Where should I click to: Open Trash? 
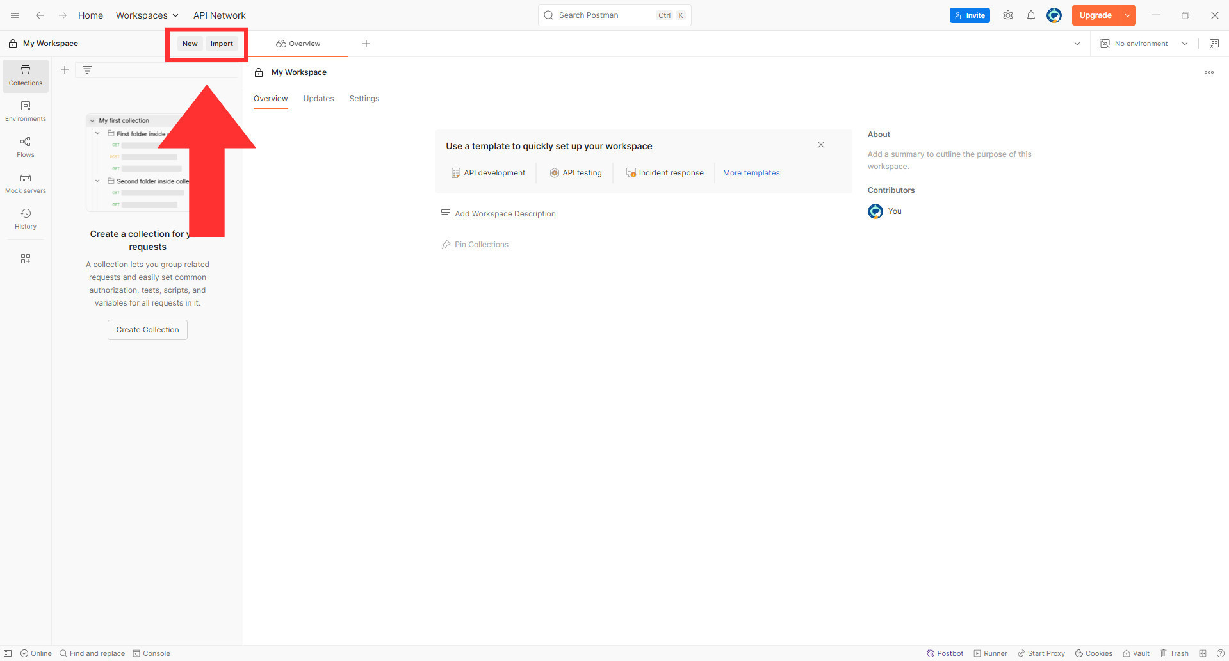(1174, 653)
